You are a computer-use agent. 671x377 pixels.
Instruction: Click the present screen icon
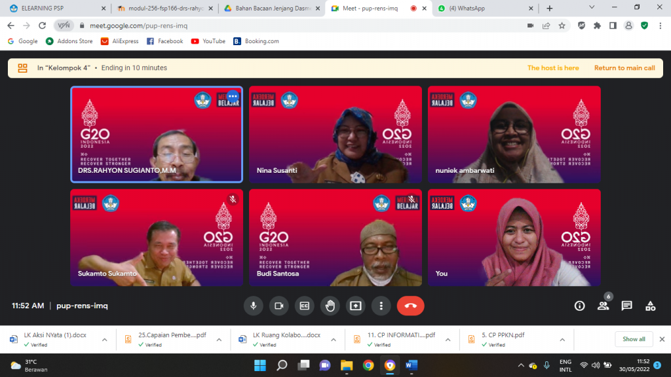tap(355, 306)
